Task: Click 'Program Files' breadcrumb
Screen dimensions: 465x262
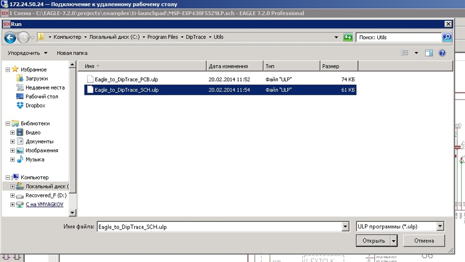Action: click(x=163, y=37)
